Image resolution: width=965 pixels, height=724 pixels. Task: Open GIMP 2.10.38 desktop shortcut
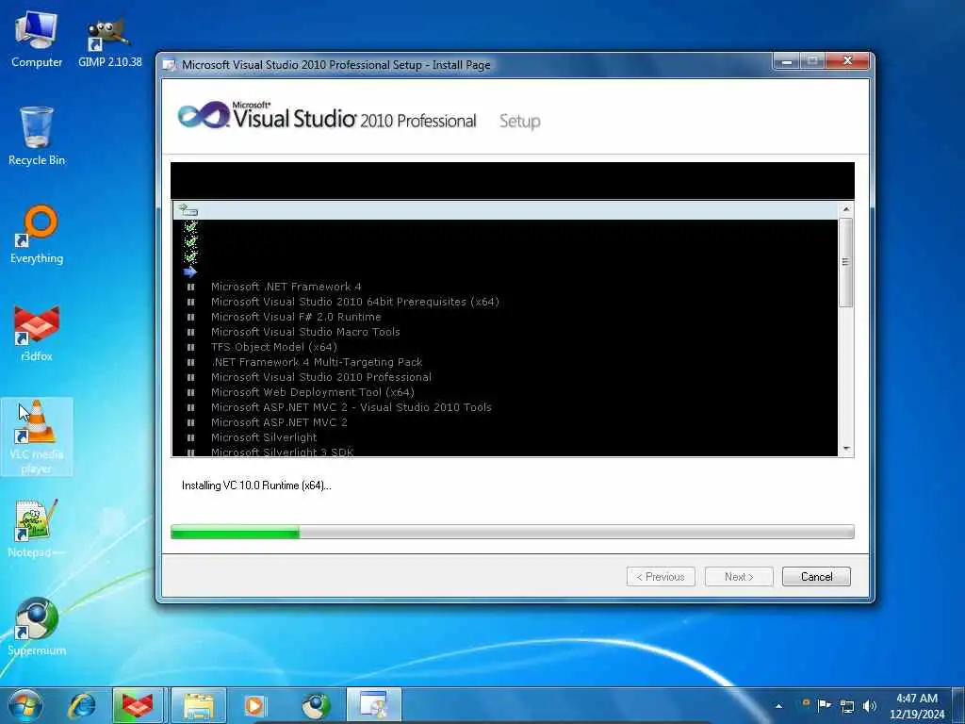pos(109,41)
